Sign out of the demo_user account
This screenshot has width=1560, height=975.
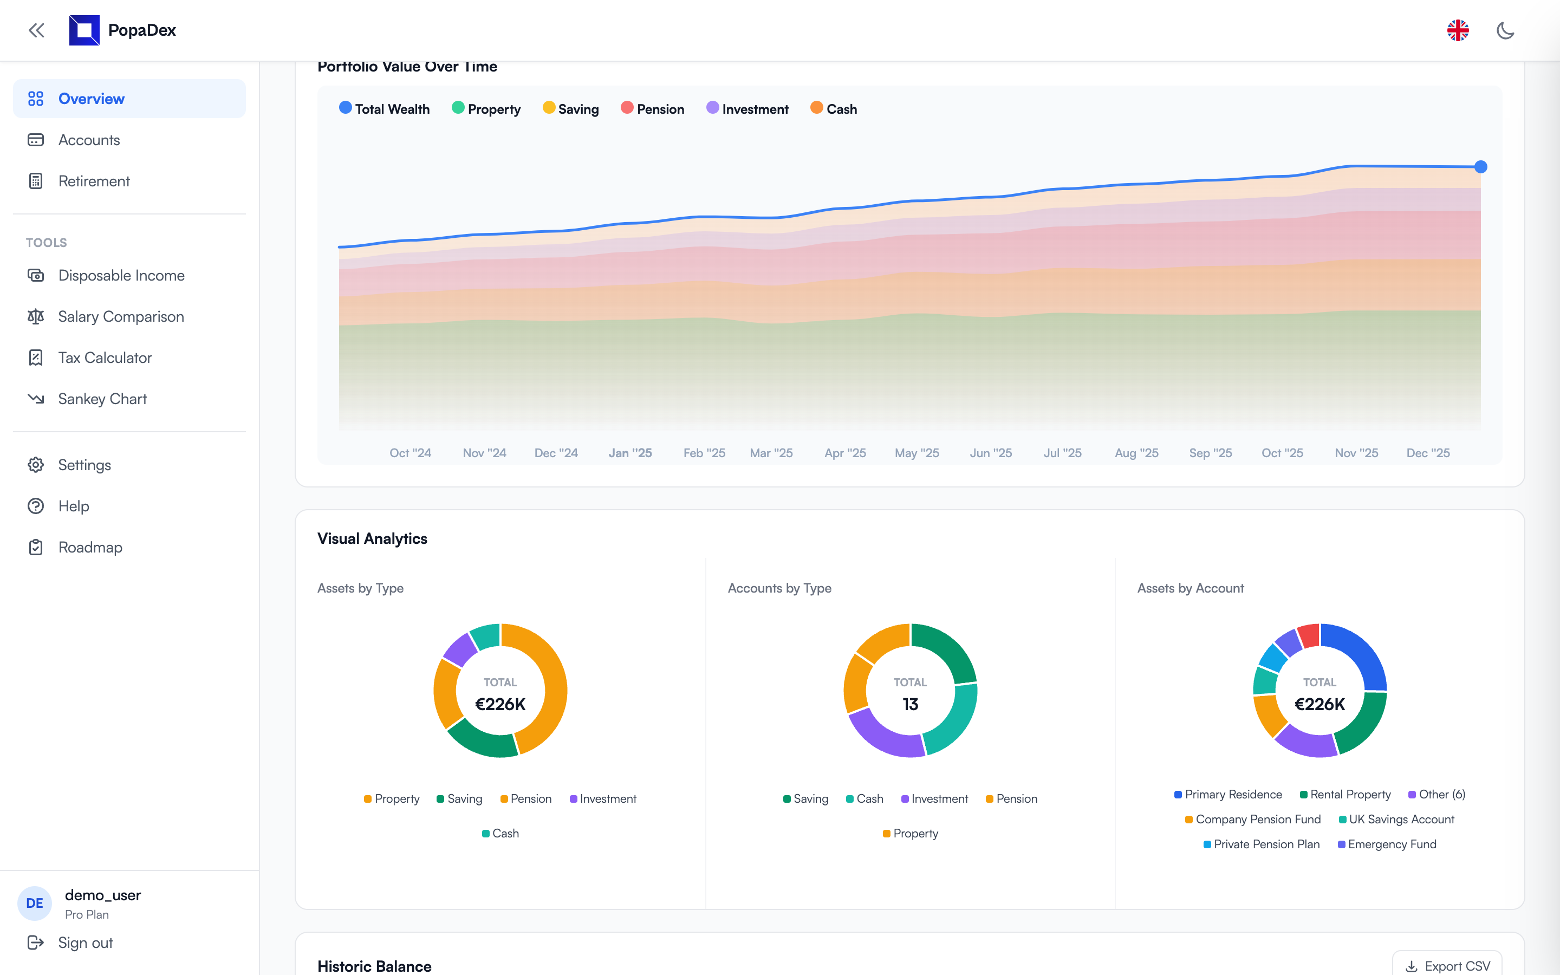point(84,942)
